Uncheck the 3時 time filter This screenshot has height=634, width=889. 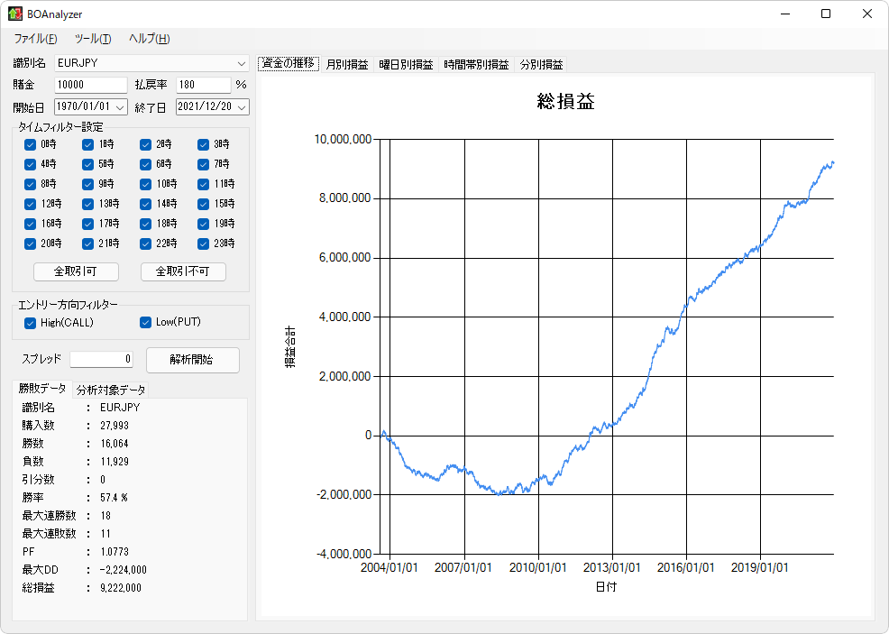[204, 144]
